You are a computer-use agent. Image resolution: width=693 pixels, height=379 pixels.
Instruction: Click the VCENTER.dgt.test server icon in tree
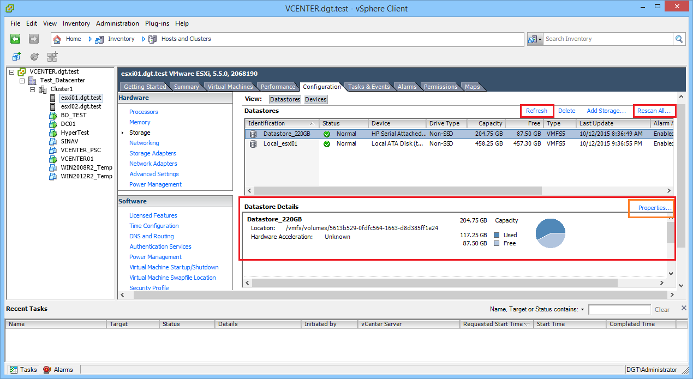[22, 71]
